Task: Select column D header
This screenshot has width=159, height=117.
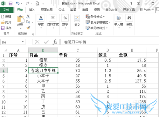Action: (107, 50)
